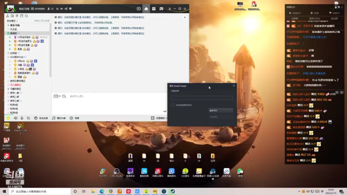Open NetEase UU accelerator desktop shortcut

click(x=213, y=174)
